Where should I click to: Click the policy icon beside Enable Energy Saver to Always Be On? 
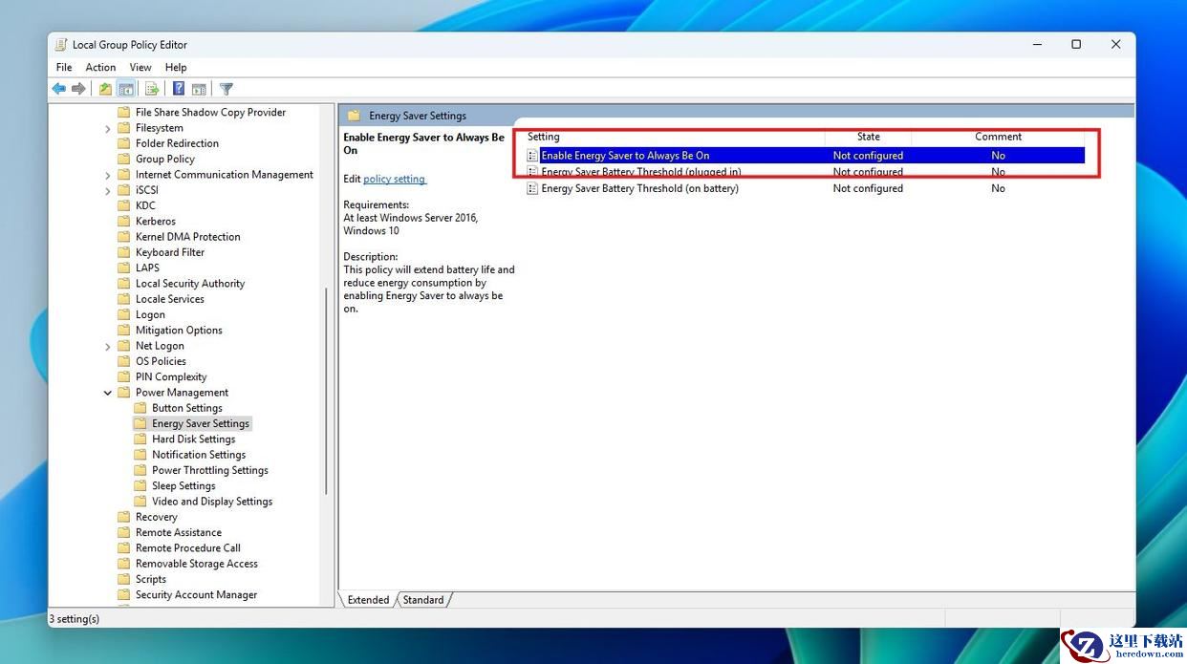click(x=532, y=155)
